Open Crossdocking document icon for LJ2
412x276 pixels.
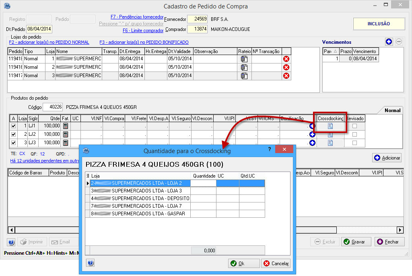click(x=330, y=135)
